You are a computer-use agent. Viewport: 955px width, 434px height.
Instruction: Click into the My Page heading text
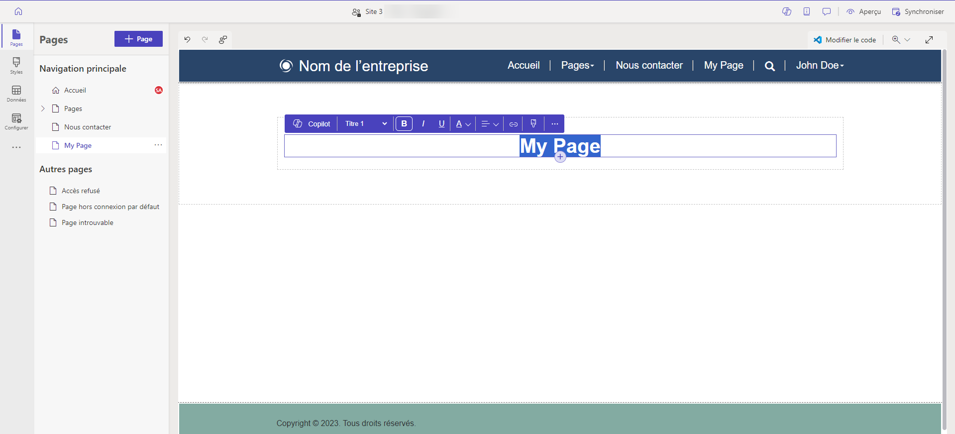pyautogui.click(x=560, y=146)
